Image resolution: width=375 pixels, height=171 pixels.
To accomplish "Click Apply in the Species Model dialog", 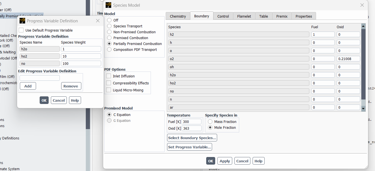I will [225, 161].
